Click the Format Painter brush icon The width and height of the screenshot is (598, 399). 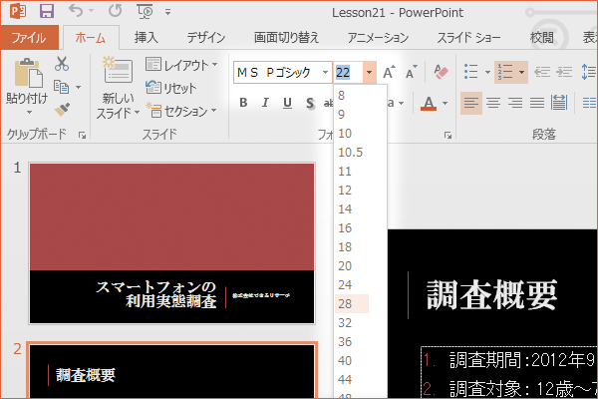tap(62, 109)
